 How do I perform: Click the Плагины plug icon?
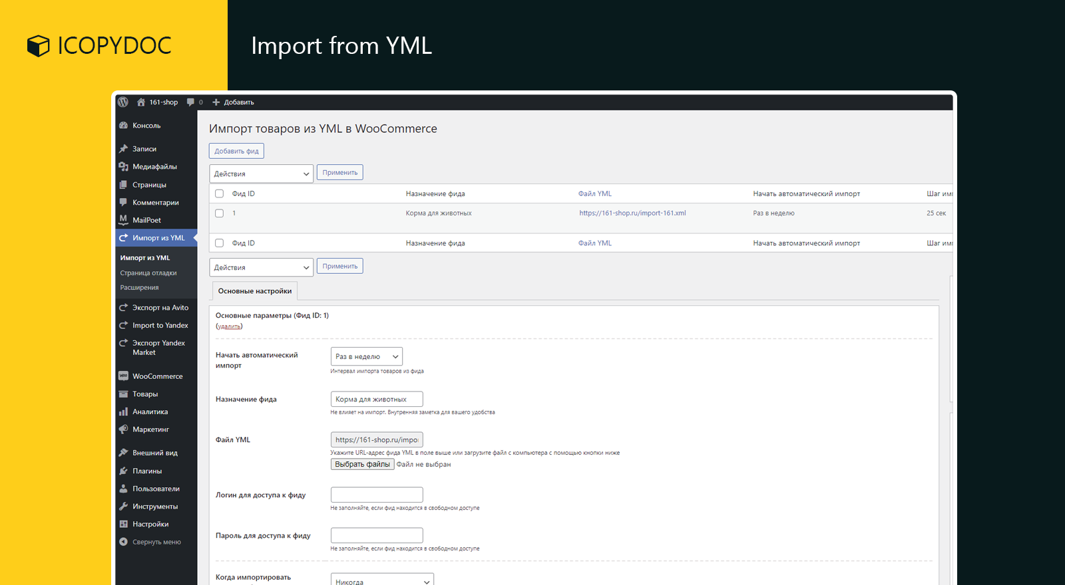123,471
